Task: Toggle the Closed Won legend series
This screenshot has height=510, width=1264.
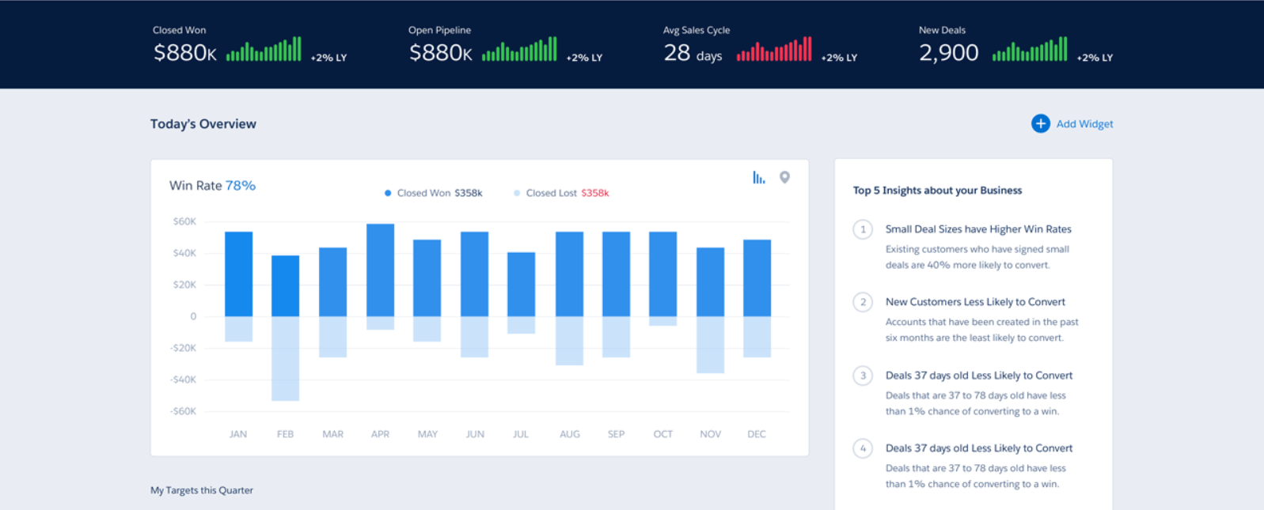Action: coord(432,193)
